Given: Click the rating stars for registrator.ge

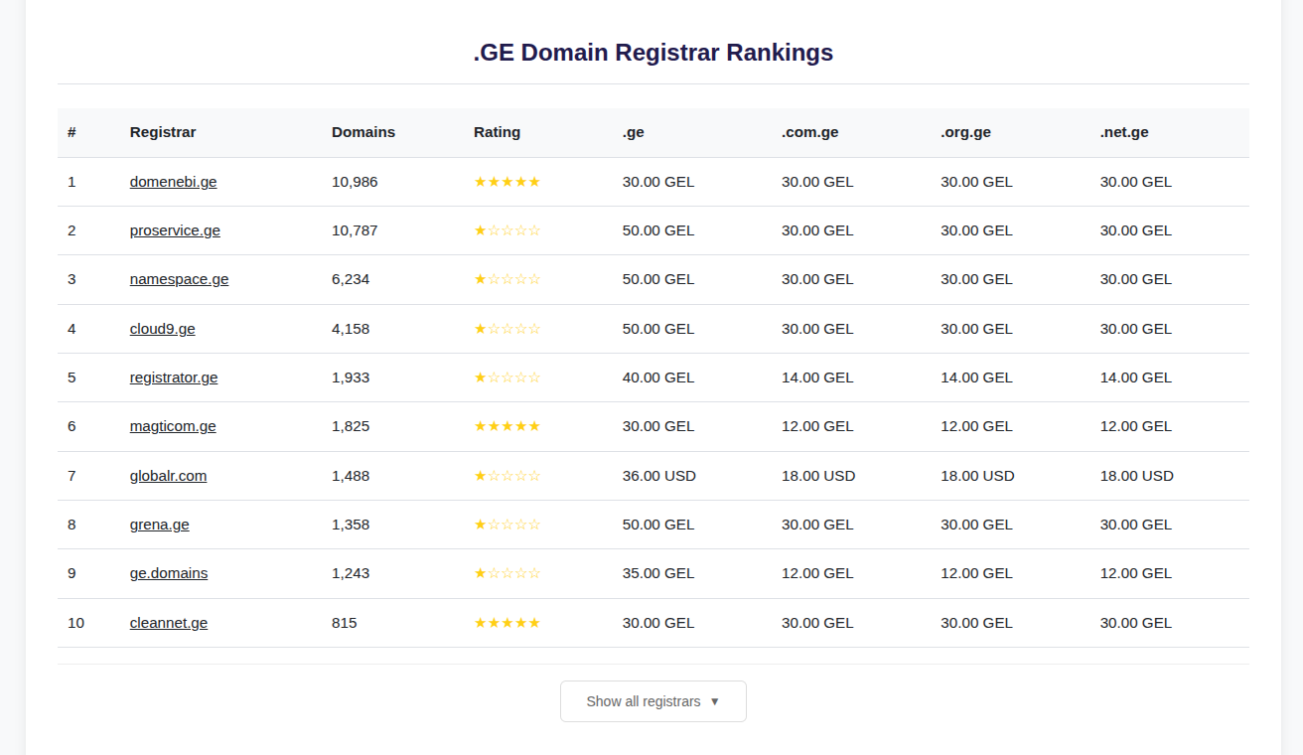Looking at the screenshot, I should 507,377.
